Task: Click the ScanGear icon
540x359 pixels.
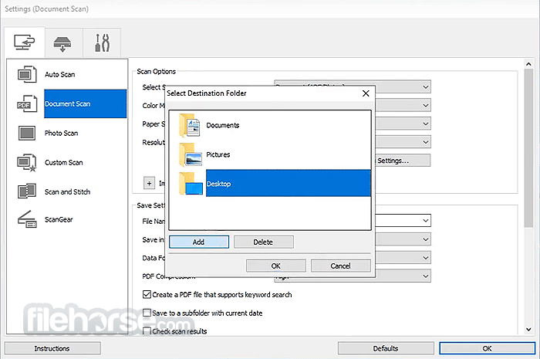Action: pyautogui.click(x=27, y=219)
